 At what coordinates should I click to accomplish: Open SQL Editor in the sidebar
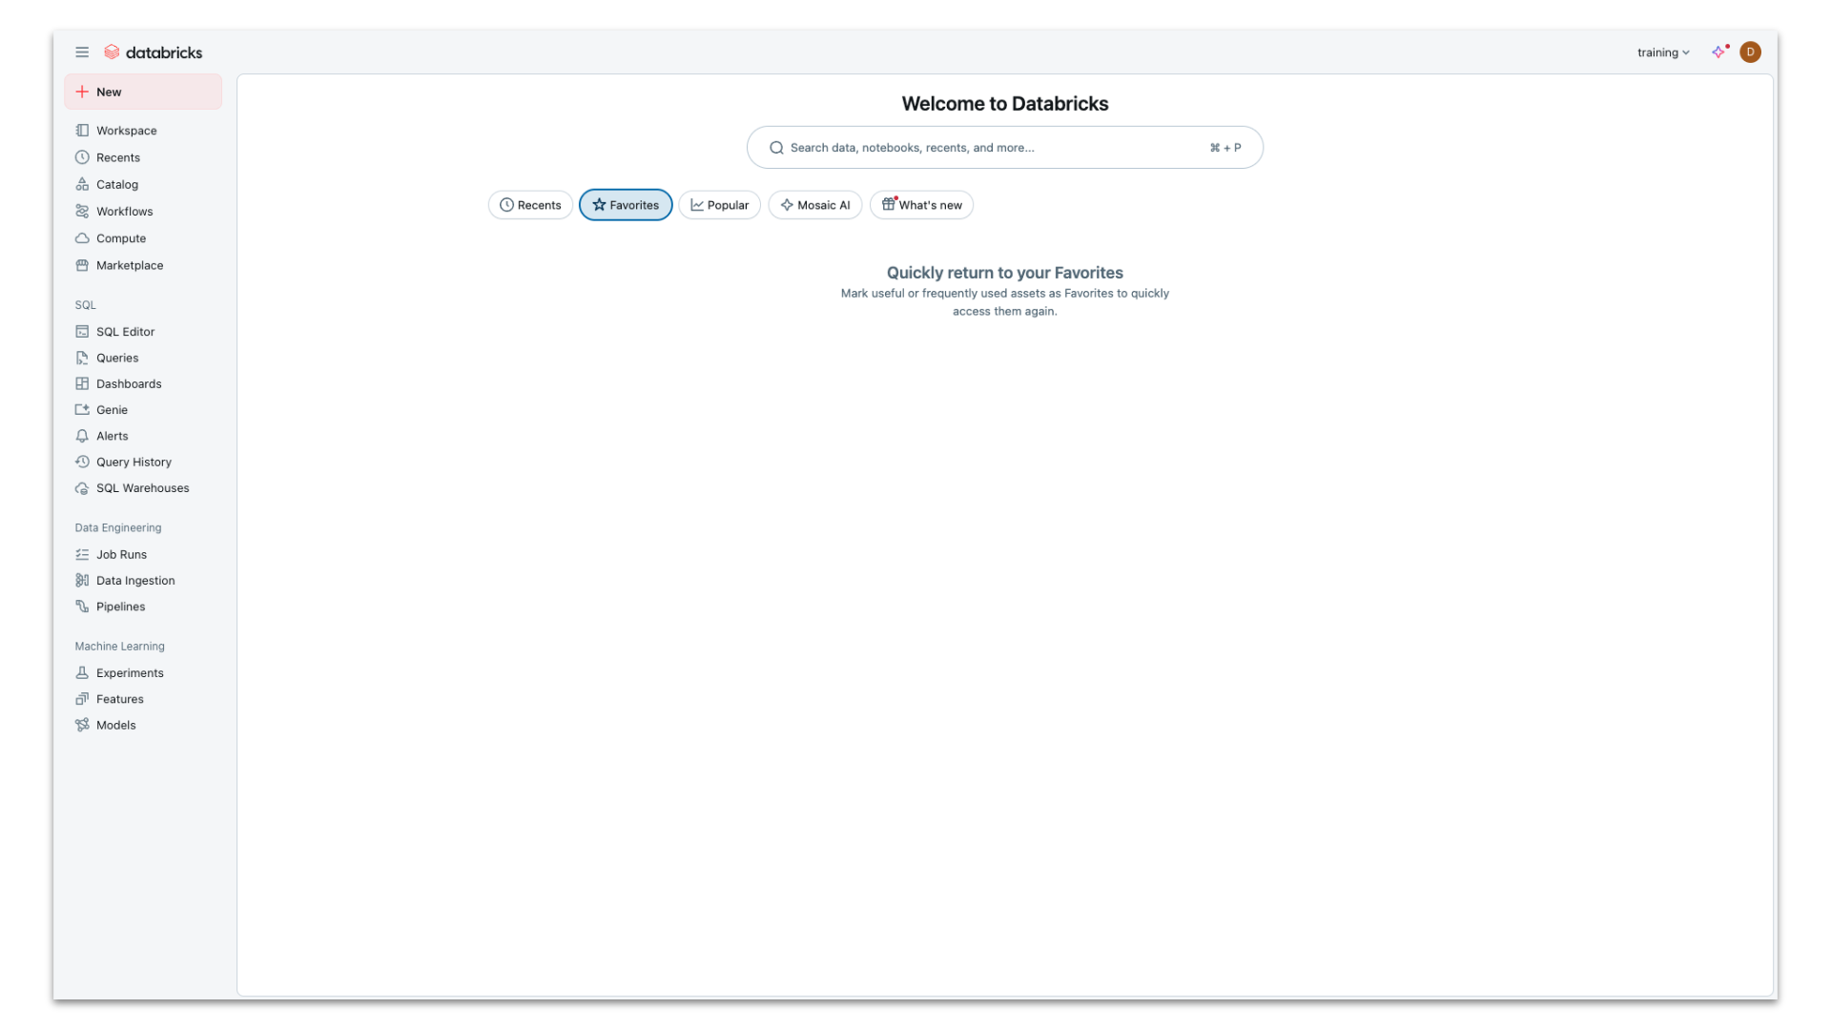pos(125,332)
